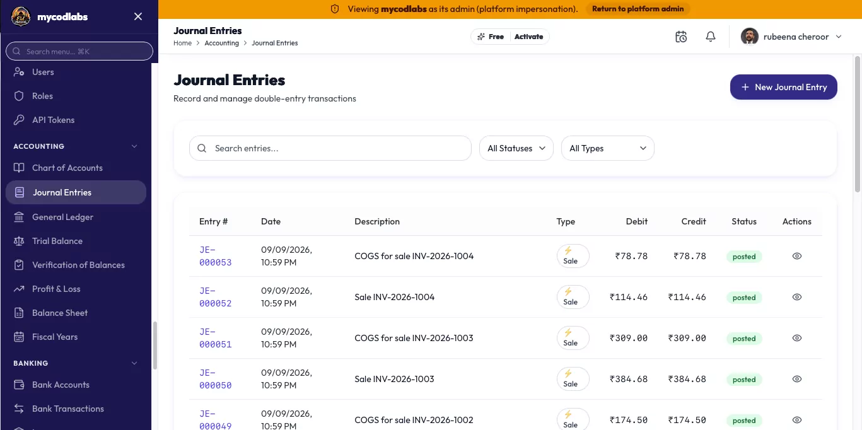Image resolution: width=862 pixels, height=430 pixels.
Task: Open Profit & Loss report
Action: pyautogui.click(x=56, y=289)
